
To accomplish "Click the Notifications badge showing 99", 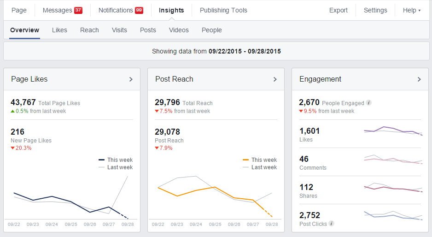I will pyautogui.click(x=139, y=11).
